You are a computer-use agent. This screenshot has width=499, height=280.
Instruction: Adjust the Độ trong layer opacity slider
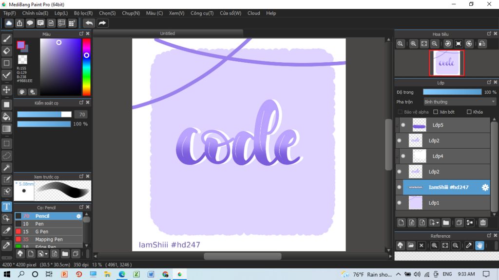coord(452,92)
